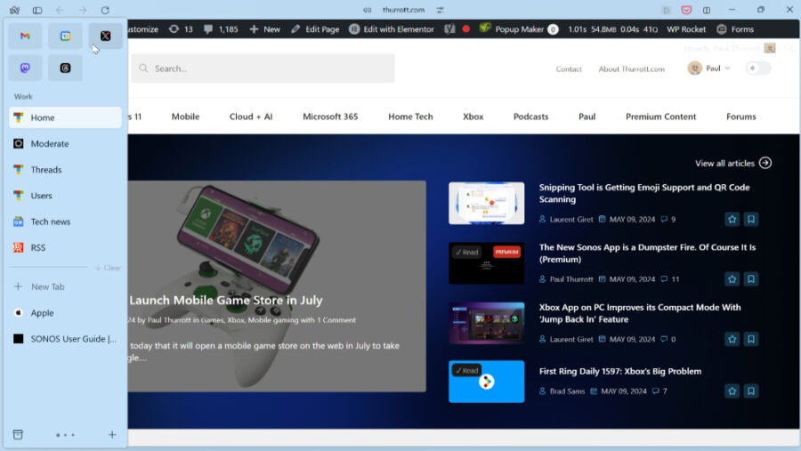Click the View all articles link
This screenshot has width=801, height=451.
[x=732, y=163]
